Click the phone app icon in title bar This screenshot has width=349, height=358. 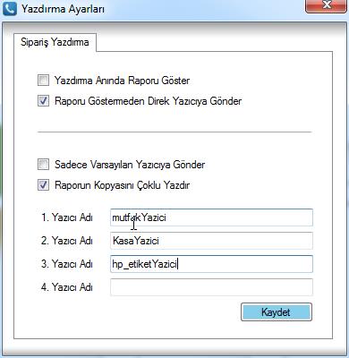[x=10, y=8]
